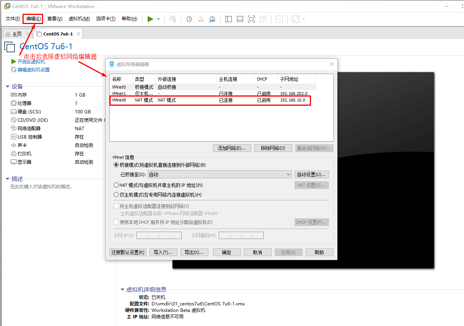Click the console view toolbar icon

click(x=279, y=19)
